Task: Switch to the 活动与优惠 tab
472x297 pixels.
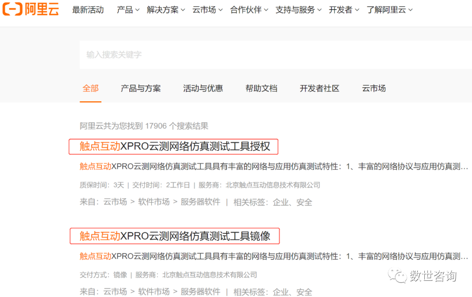Action: click(x=203, y=89)
